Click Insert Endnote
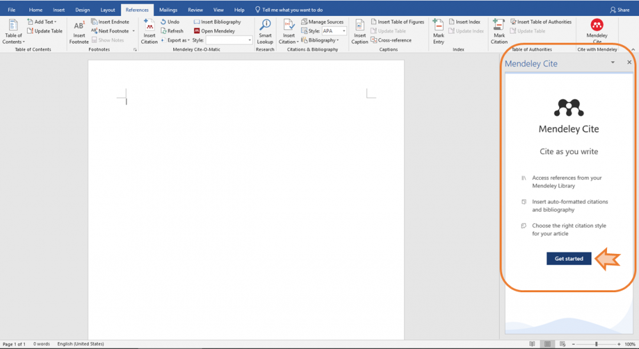639x349 pixels. coord(110,22)
